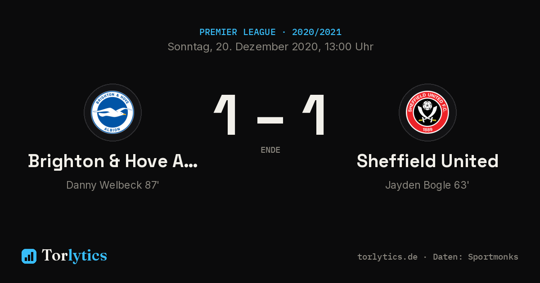Click the seagull in the Brighton badge
This screenshot has width=540, height=283.
(112, 112)
